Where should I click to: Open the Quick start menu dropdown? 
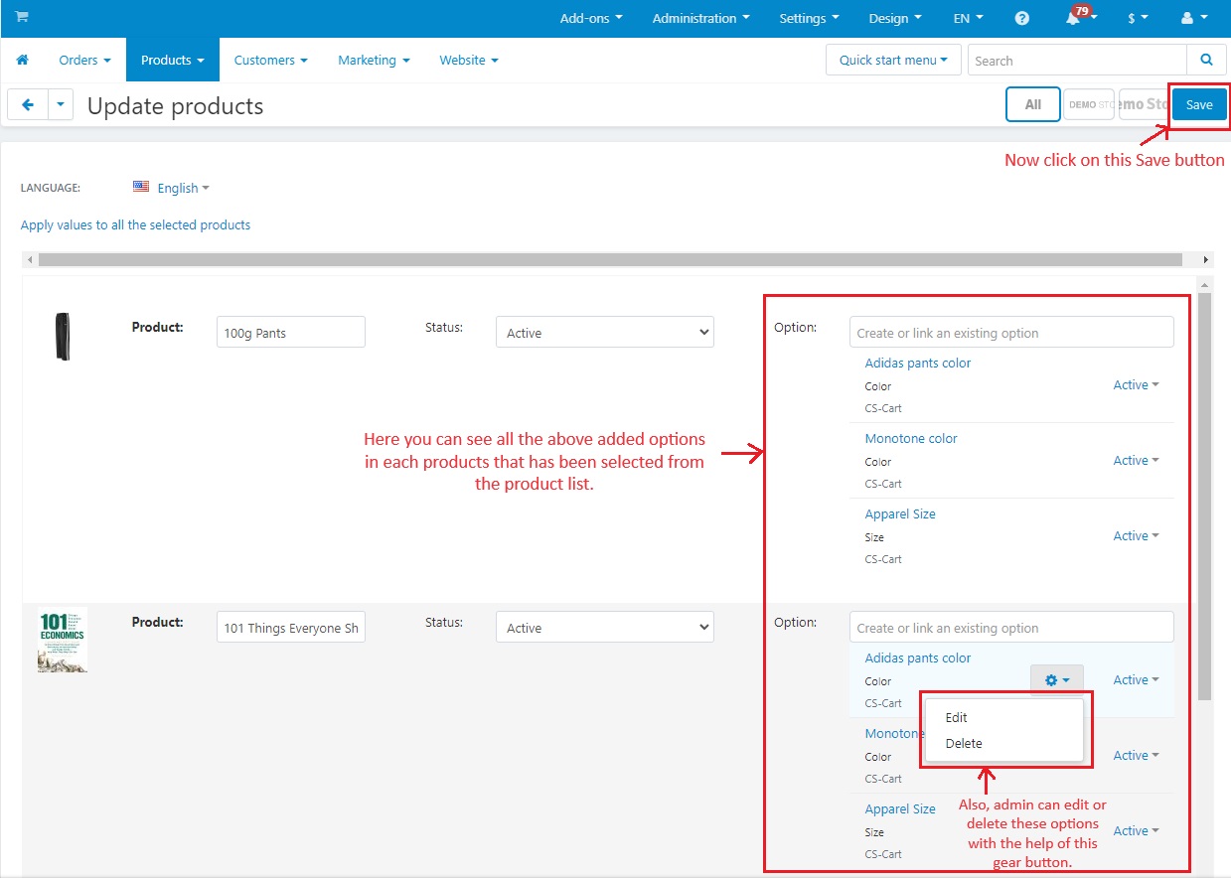(893, 60)
